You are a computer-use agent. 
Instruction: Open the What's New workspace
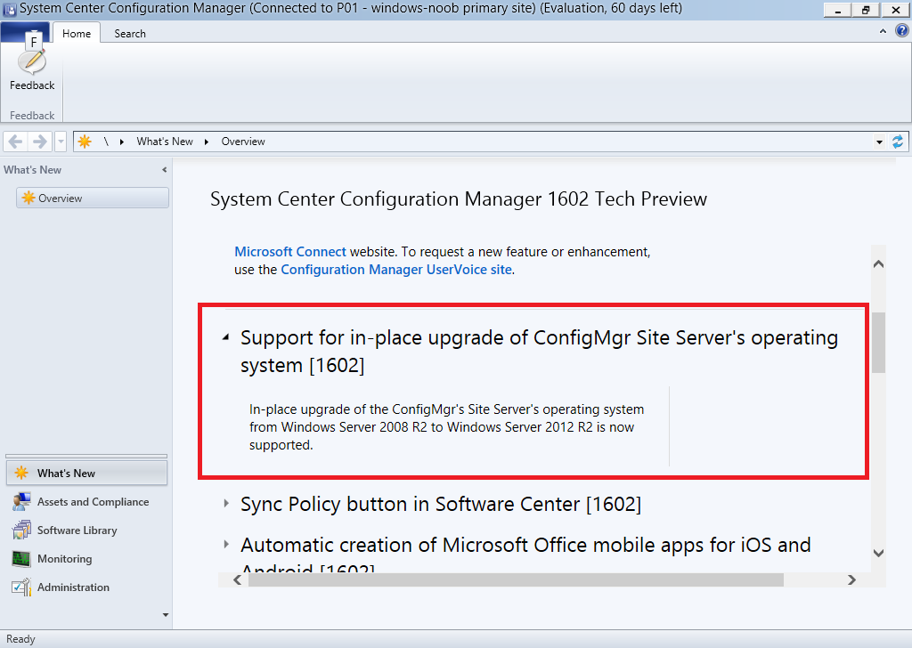pyautogui.click(x=86, y=473)
